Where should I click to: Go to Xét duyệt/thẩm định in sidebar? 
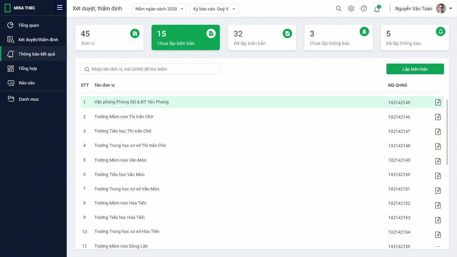pyautogui.click(x=33, y=39)
